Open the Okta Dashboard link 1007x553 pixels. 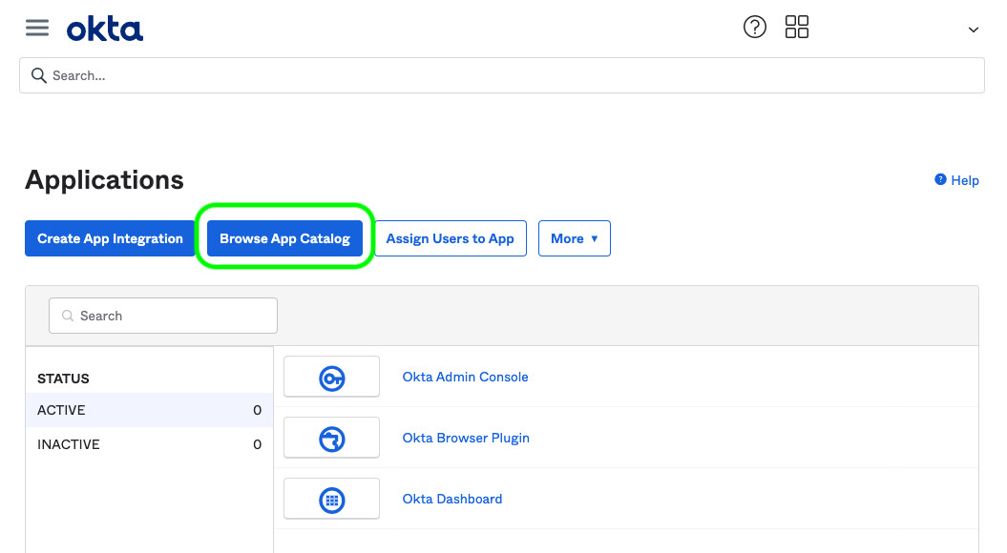[451, 499]
